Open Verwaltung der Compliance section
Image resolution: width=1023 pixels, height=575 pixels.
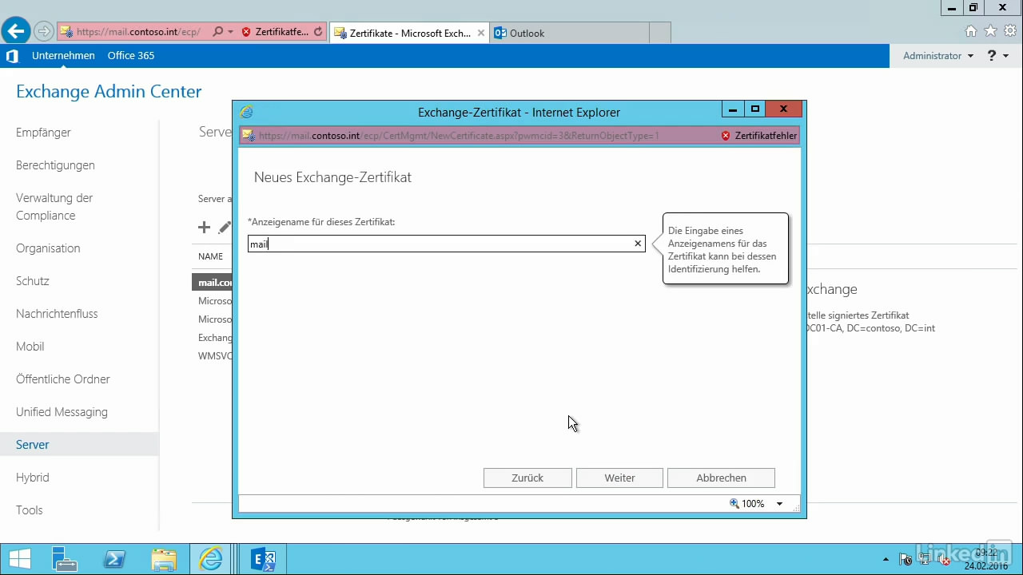(54, 207)
